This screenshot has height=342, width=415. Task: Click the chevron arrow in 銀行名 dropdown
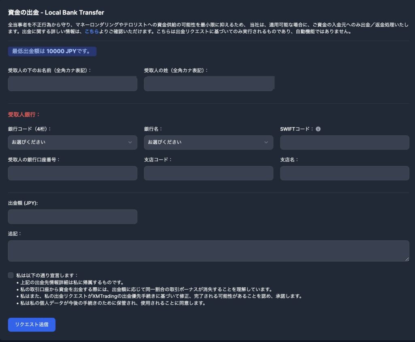point(266,142)
